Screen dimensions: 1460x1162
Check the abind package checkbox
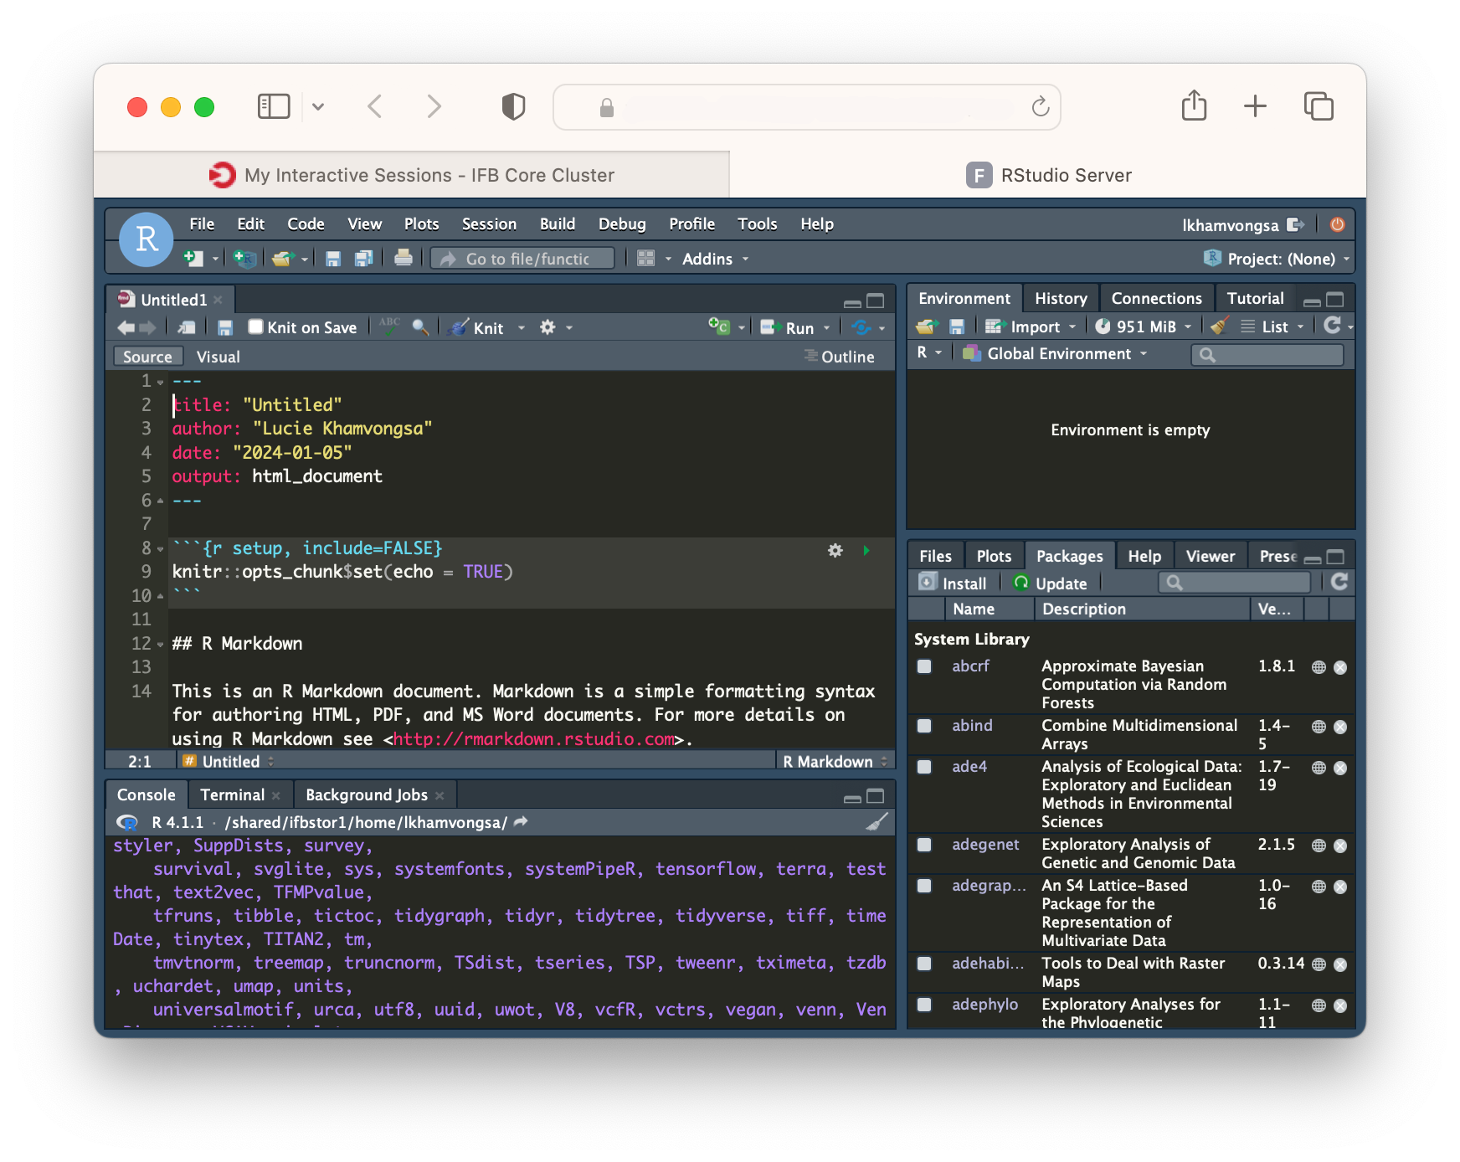coord(924,726)
